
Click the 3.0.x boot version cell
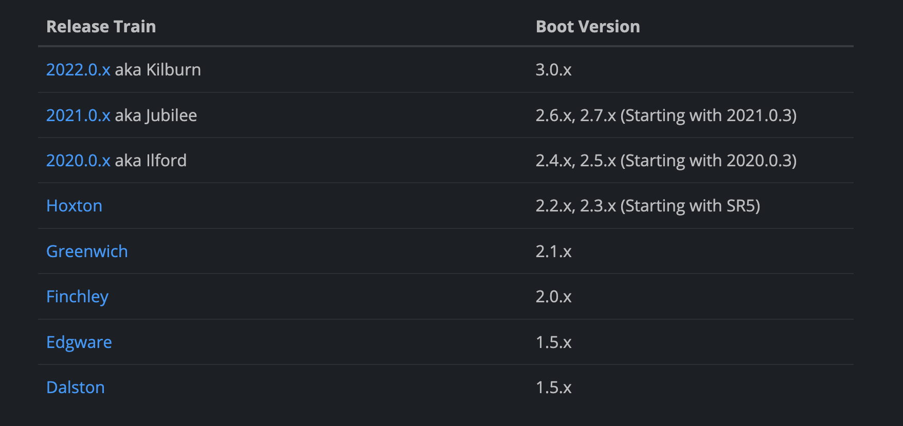pos(553,70)
